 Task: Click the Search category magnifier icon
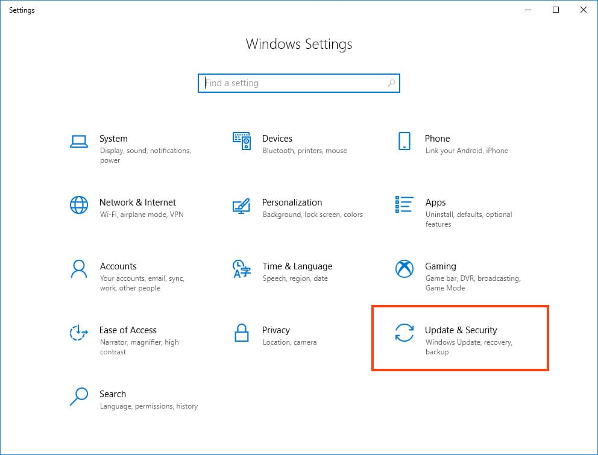click(x=79, y=396)
